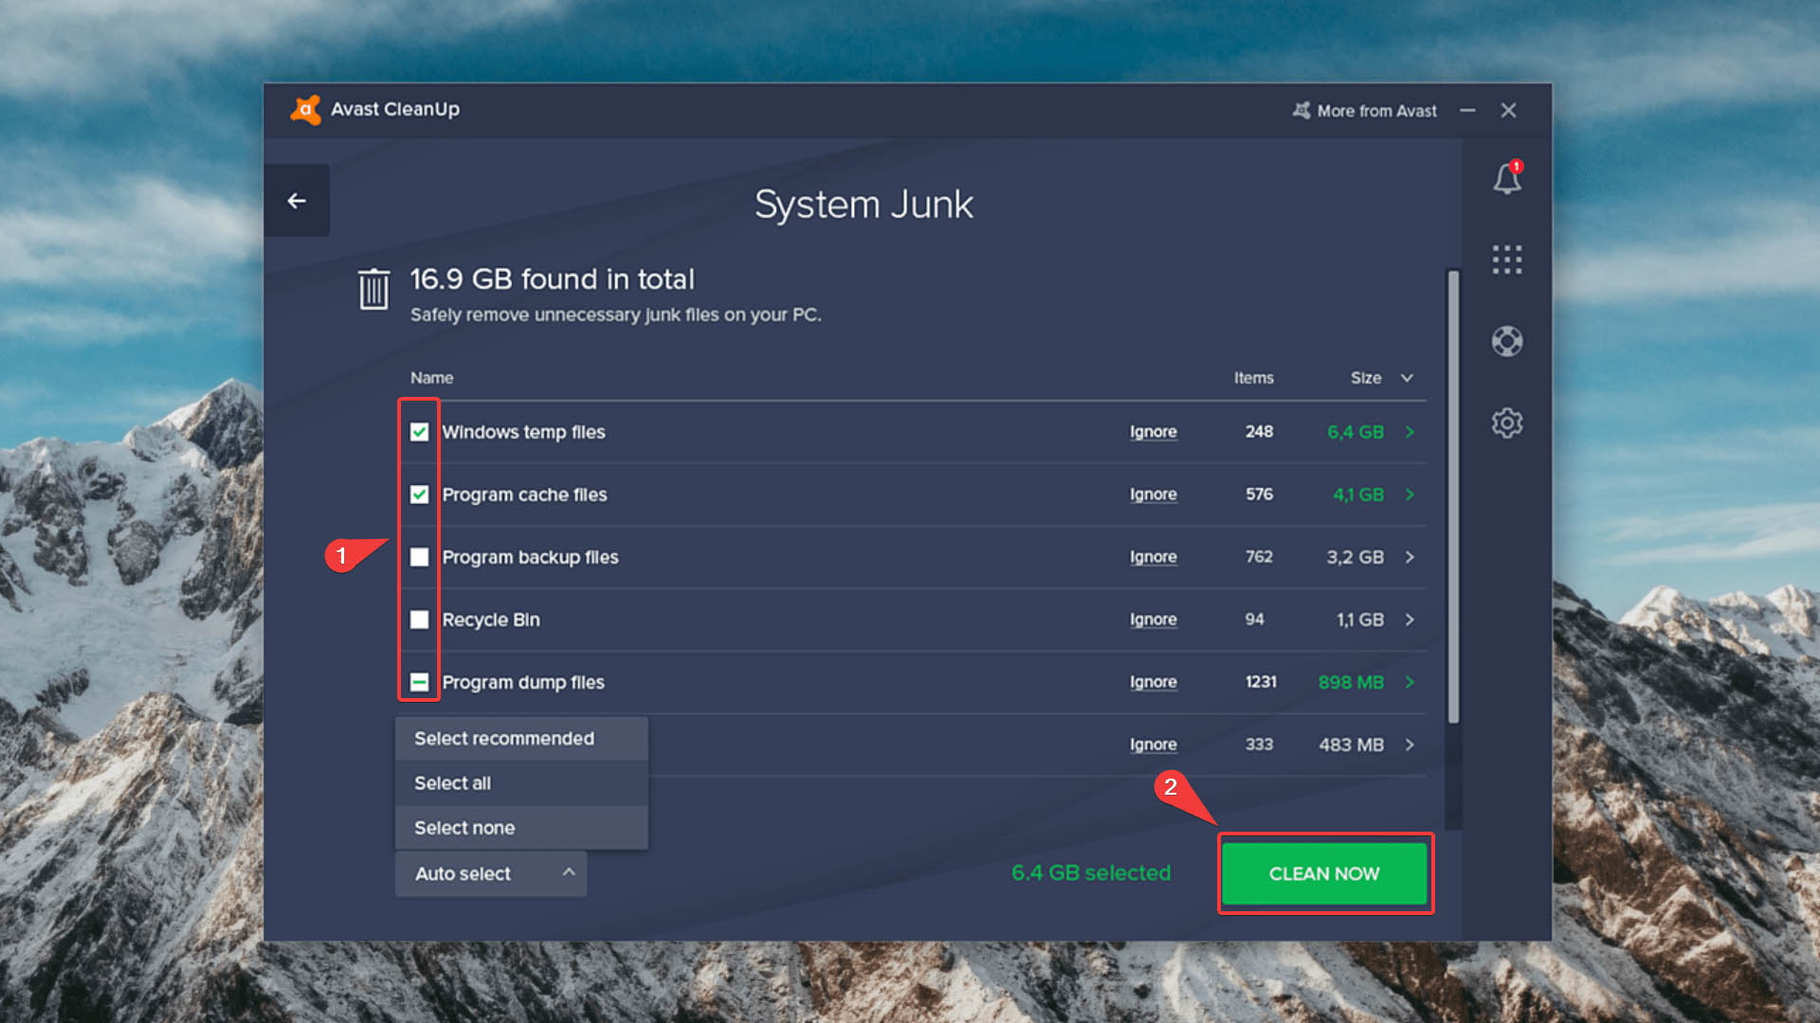
Task: Click the settings gear icon
Action: coord(1507,423)
